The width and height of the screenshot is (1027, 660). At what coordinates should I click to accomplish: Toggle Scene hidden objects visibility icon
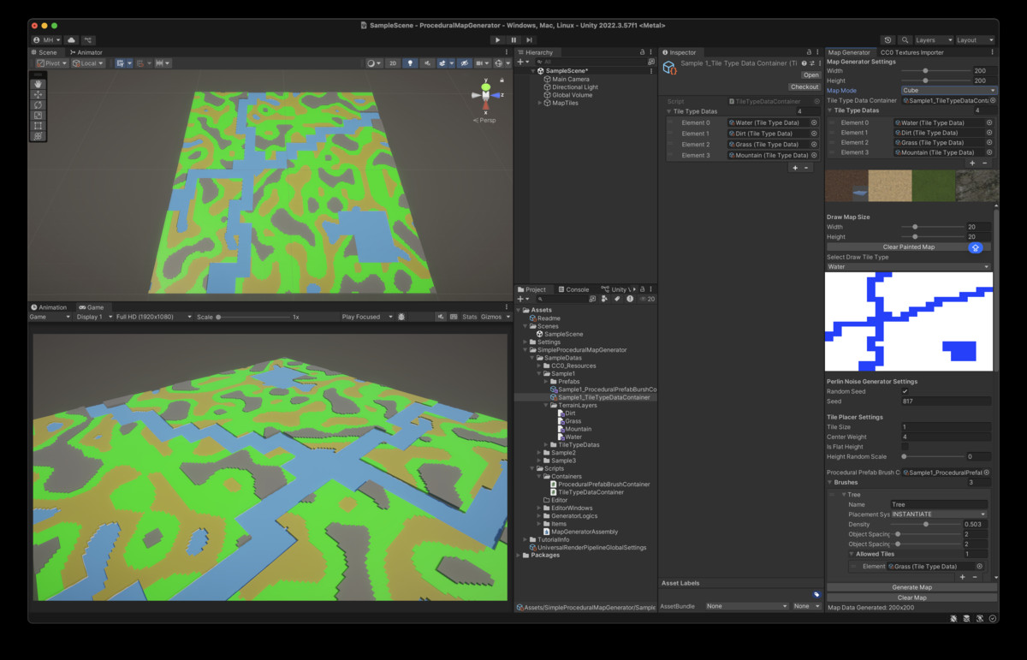tap(463, 62)
